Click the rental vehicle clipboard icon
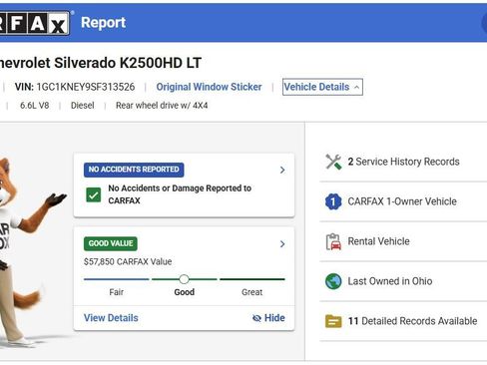The width and height of the screenshot is (487, 365). (333, 241)
